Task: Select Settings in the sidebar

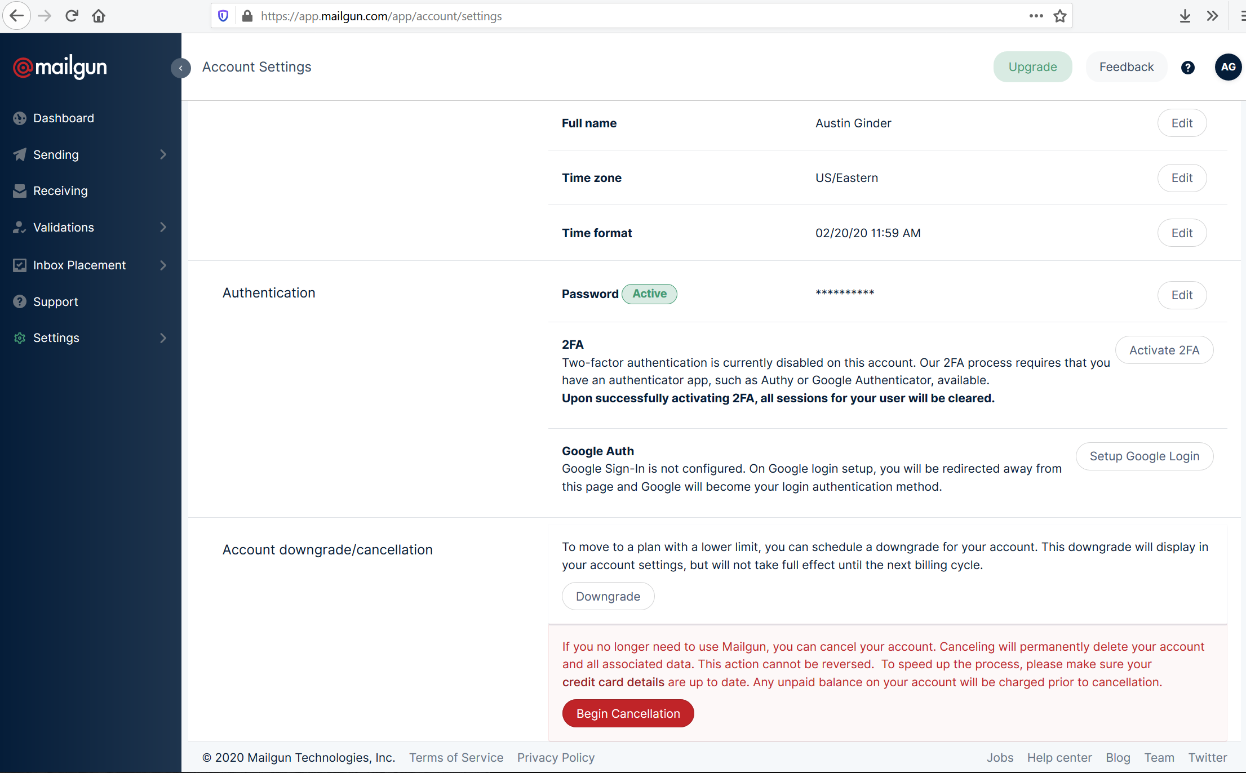Action: pos(56,338)
